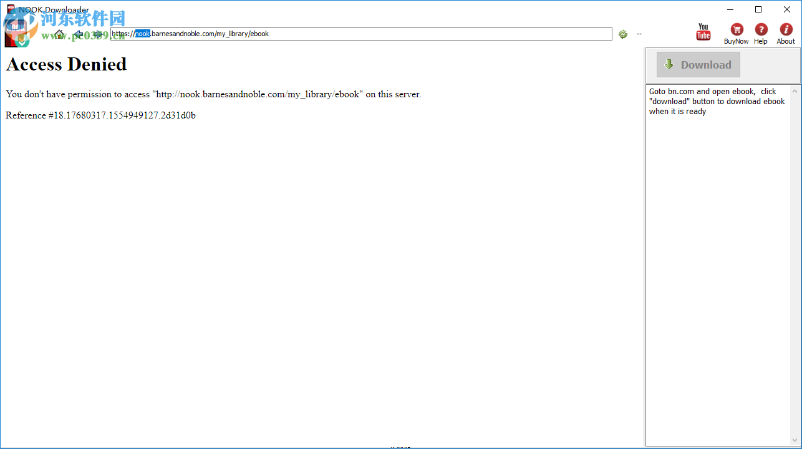Click the 'Access Denied' heading
The image size is (802, 449).
pos(66,64)
